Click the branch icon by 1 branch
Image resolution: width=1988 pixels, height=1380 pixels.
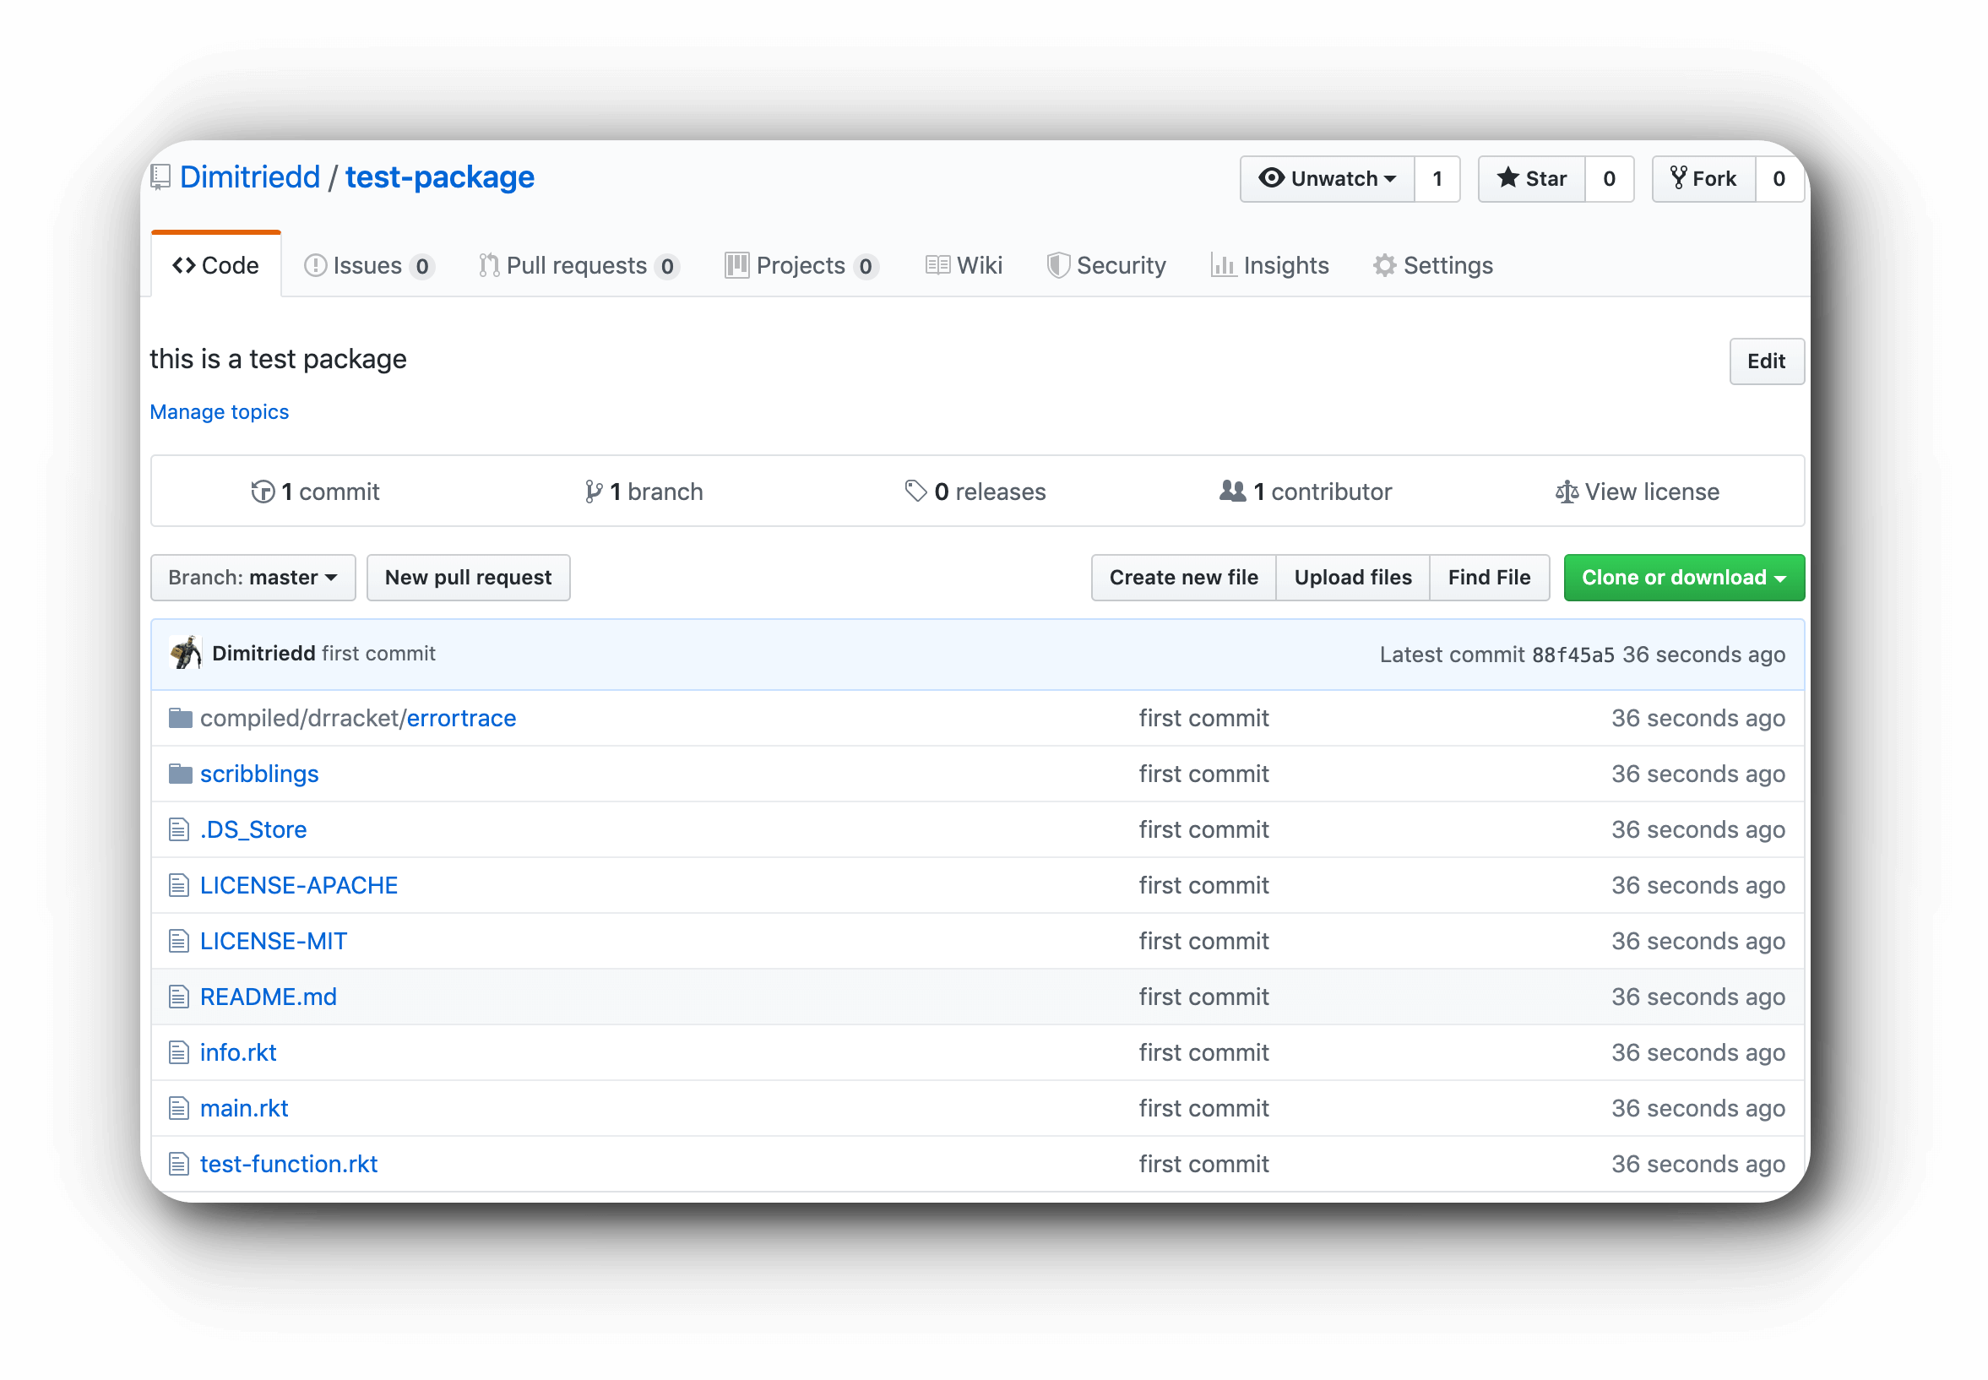coord(593,492)
